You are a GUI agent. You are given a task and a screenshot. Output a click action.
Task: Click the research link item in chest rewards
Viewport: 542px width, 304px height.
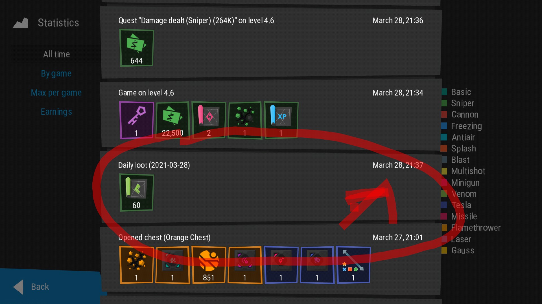pos(353,265)
